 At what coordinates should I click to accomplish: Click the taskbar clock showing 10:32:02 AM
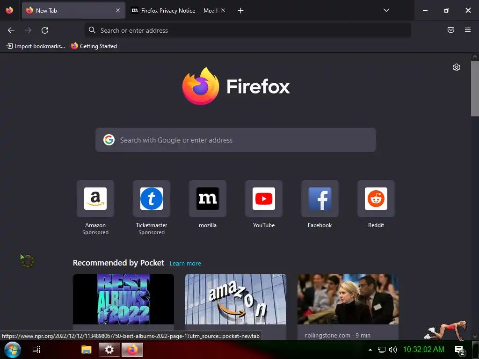click(x=423, y=350)
